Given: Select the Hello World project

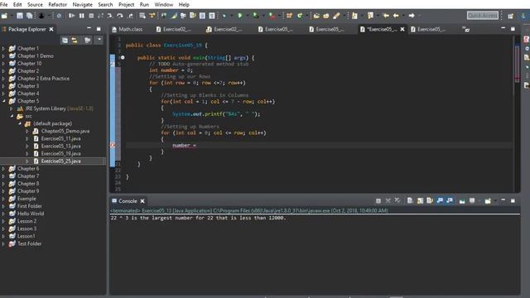Looking at the screenshot, I should (x=31, y=214).
